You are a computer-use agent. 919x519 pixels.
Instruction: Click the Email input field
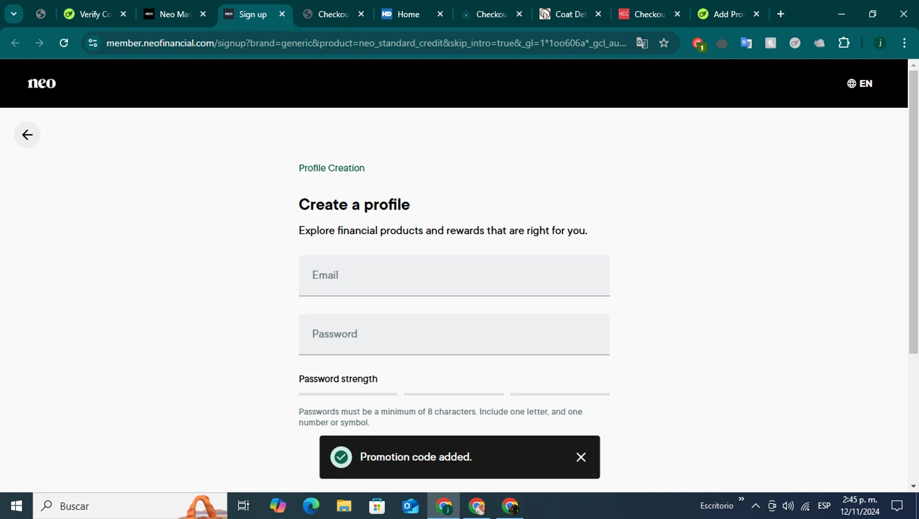point(454,275)
